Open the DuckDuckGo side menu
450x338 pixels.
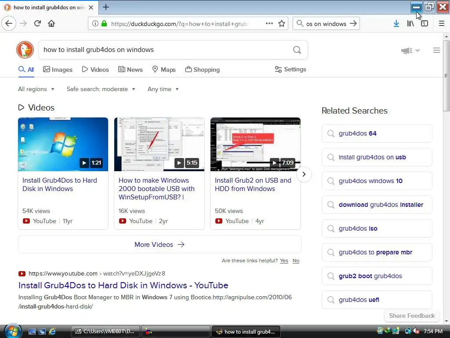[x=436, y=50]
